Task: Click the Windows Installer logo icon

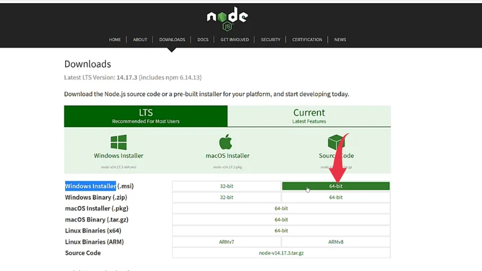Action: [x=119, y=143]
